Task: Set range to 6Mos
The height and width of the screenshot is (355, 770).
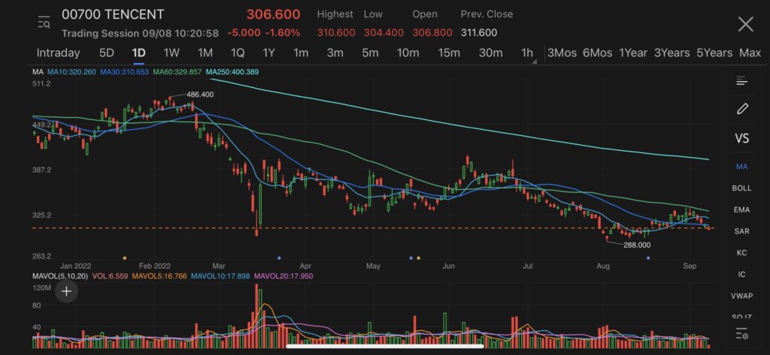Action: (597, 53)
